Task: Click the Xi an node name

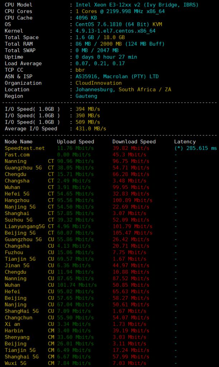Action: [13, 325]
